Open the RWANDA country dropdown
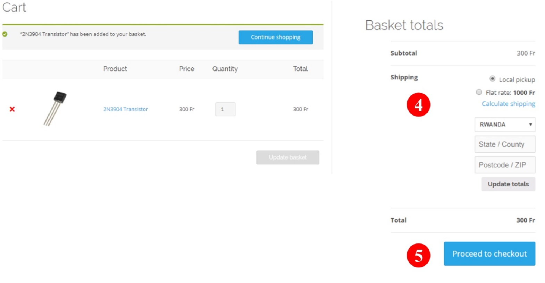Viewport: 545px width, 283px height. (x=505, y=125)
